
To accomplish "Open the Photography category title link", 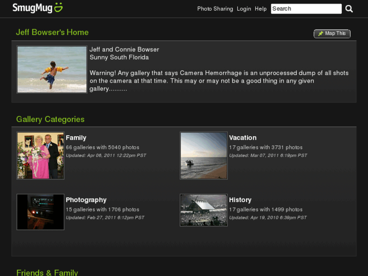I will coord(86,200).
